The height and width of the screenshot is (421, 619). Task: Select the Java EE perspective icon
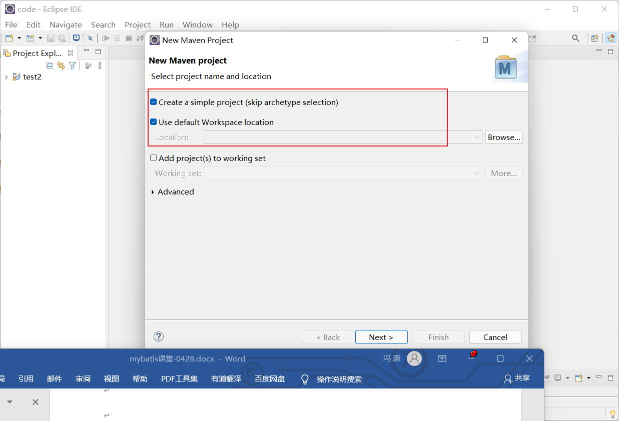[x=610, y=38]
